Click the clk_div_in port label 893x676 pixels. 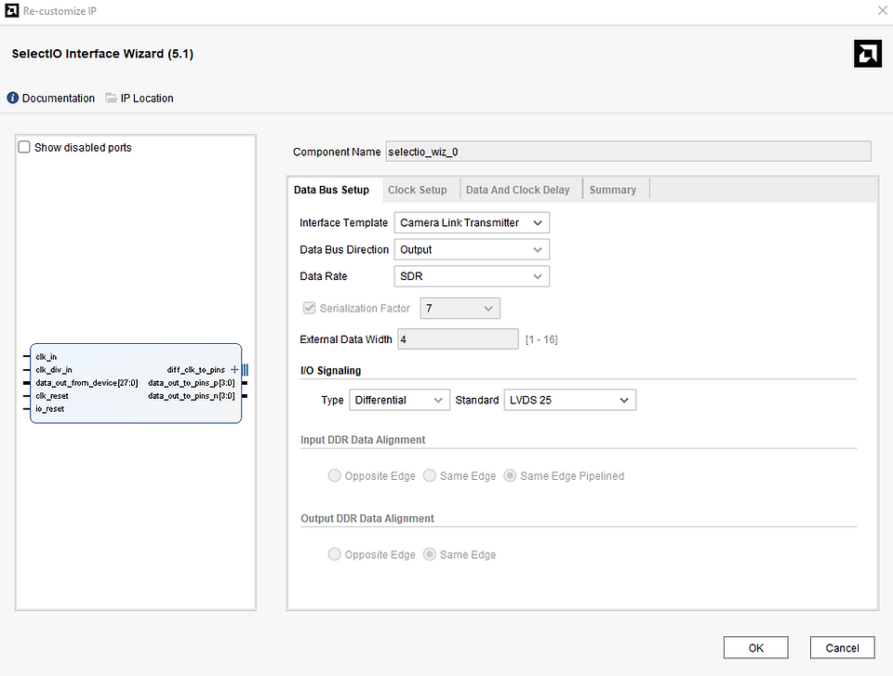54,369
